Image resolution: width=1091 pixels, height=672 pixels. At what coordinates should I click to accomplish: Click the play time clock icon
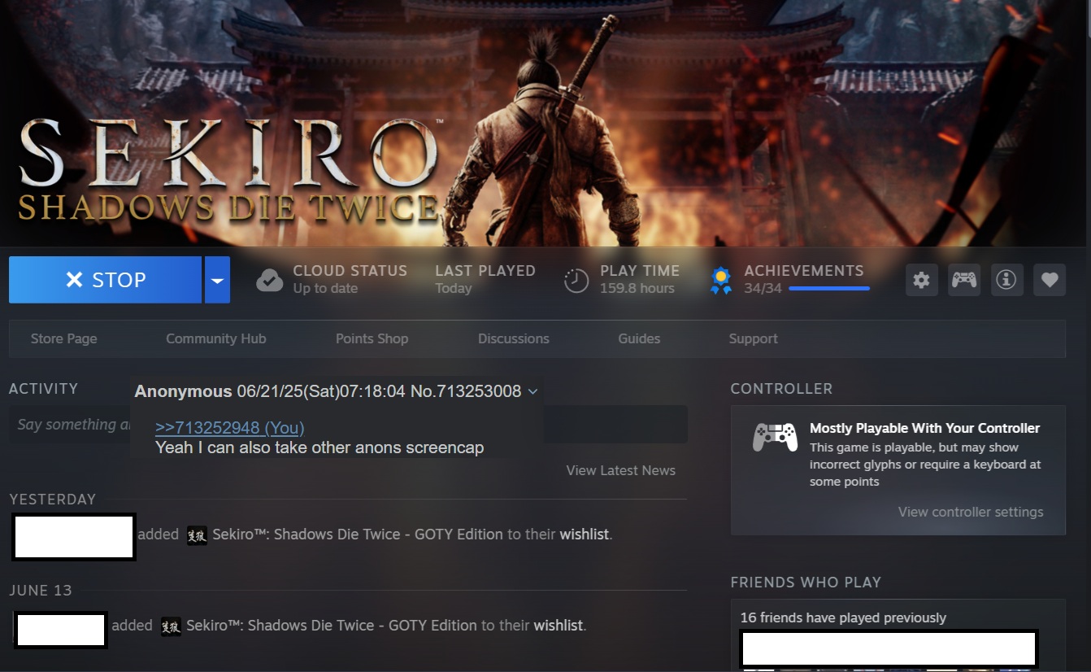pyautogui.click(x=576, y=281)
